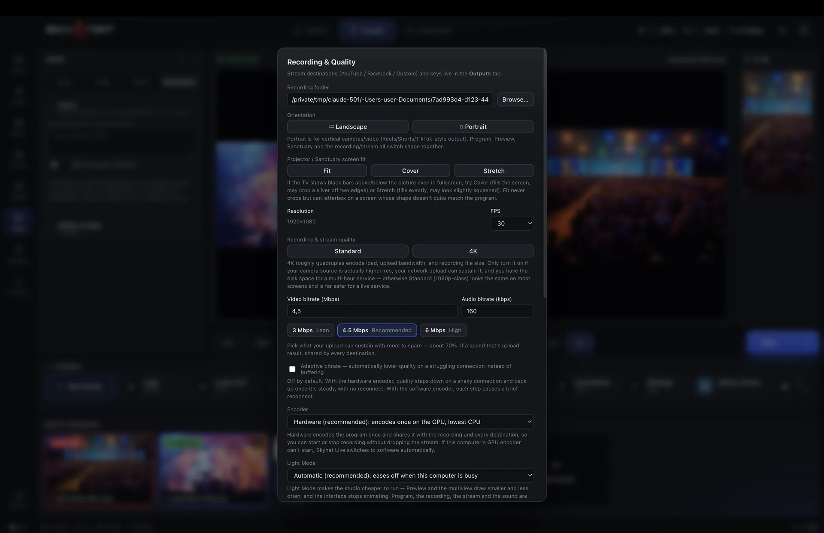Pick the 6 Mbps High preset
This screenshot has width=824, height=533.
(x=443, y=330)
